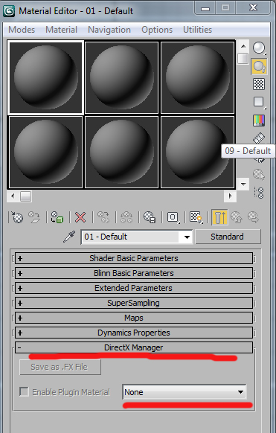This screenshot has width=276, height=433.
Task: Click the Video Color Check icon
Action: coord(259,121)
